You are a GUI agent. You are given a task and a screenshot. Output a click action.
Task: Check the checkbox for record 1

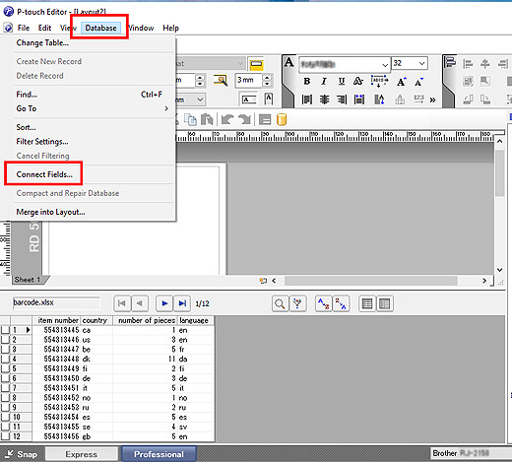[5, 330]
